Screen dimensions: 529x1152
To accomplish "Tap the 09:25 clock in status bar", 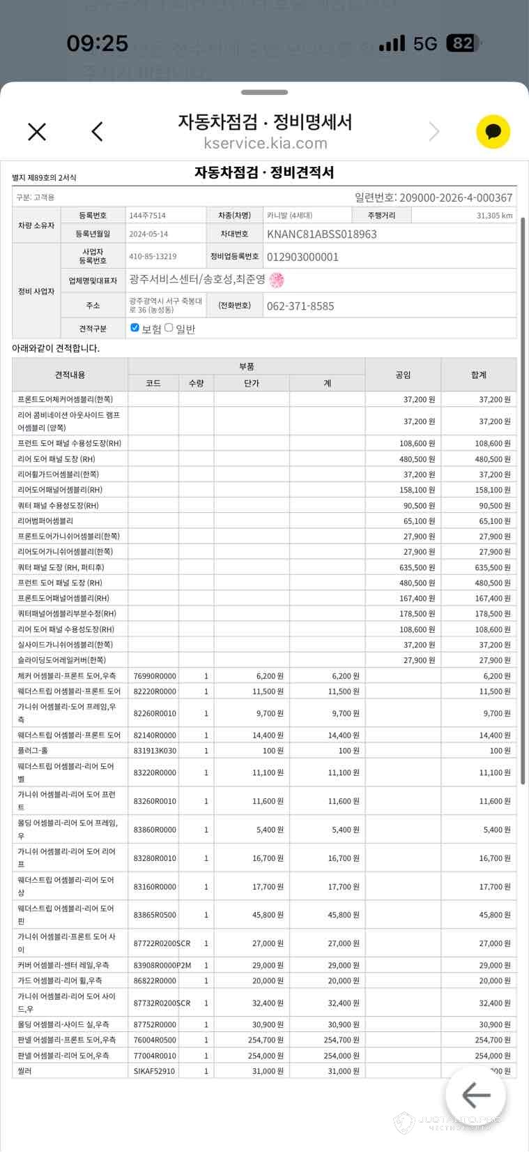I will click(x=98, y=44).
